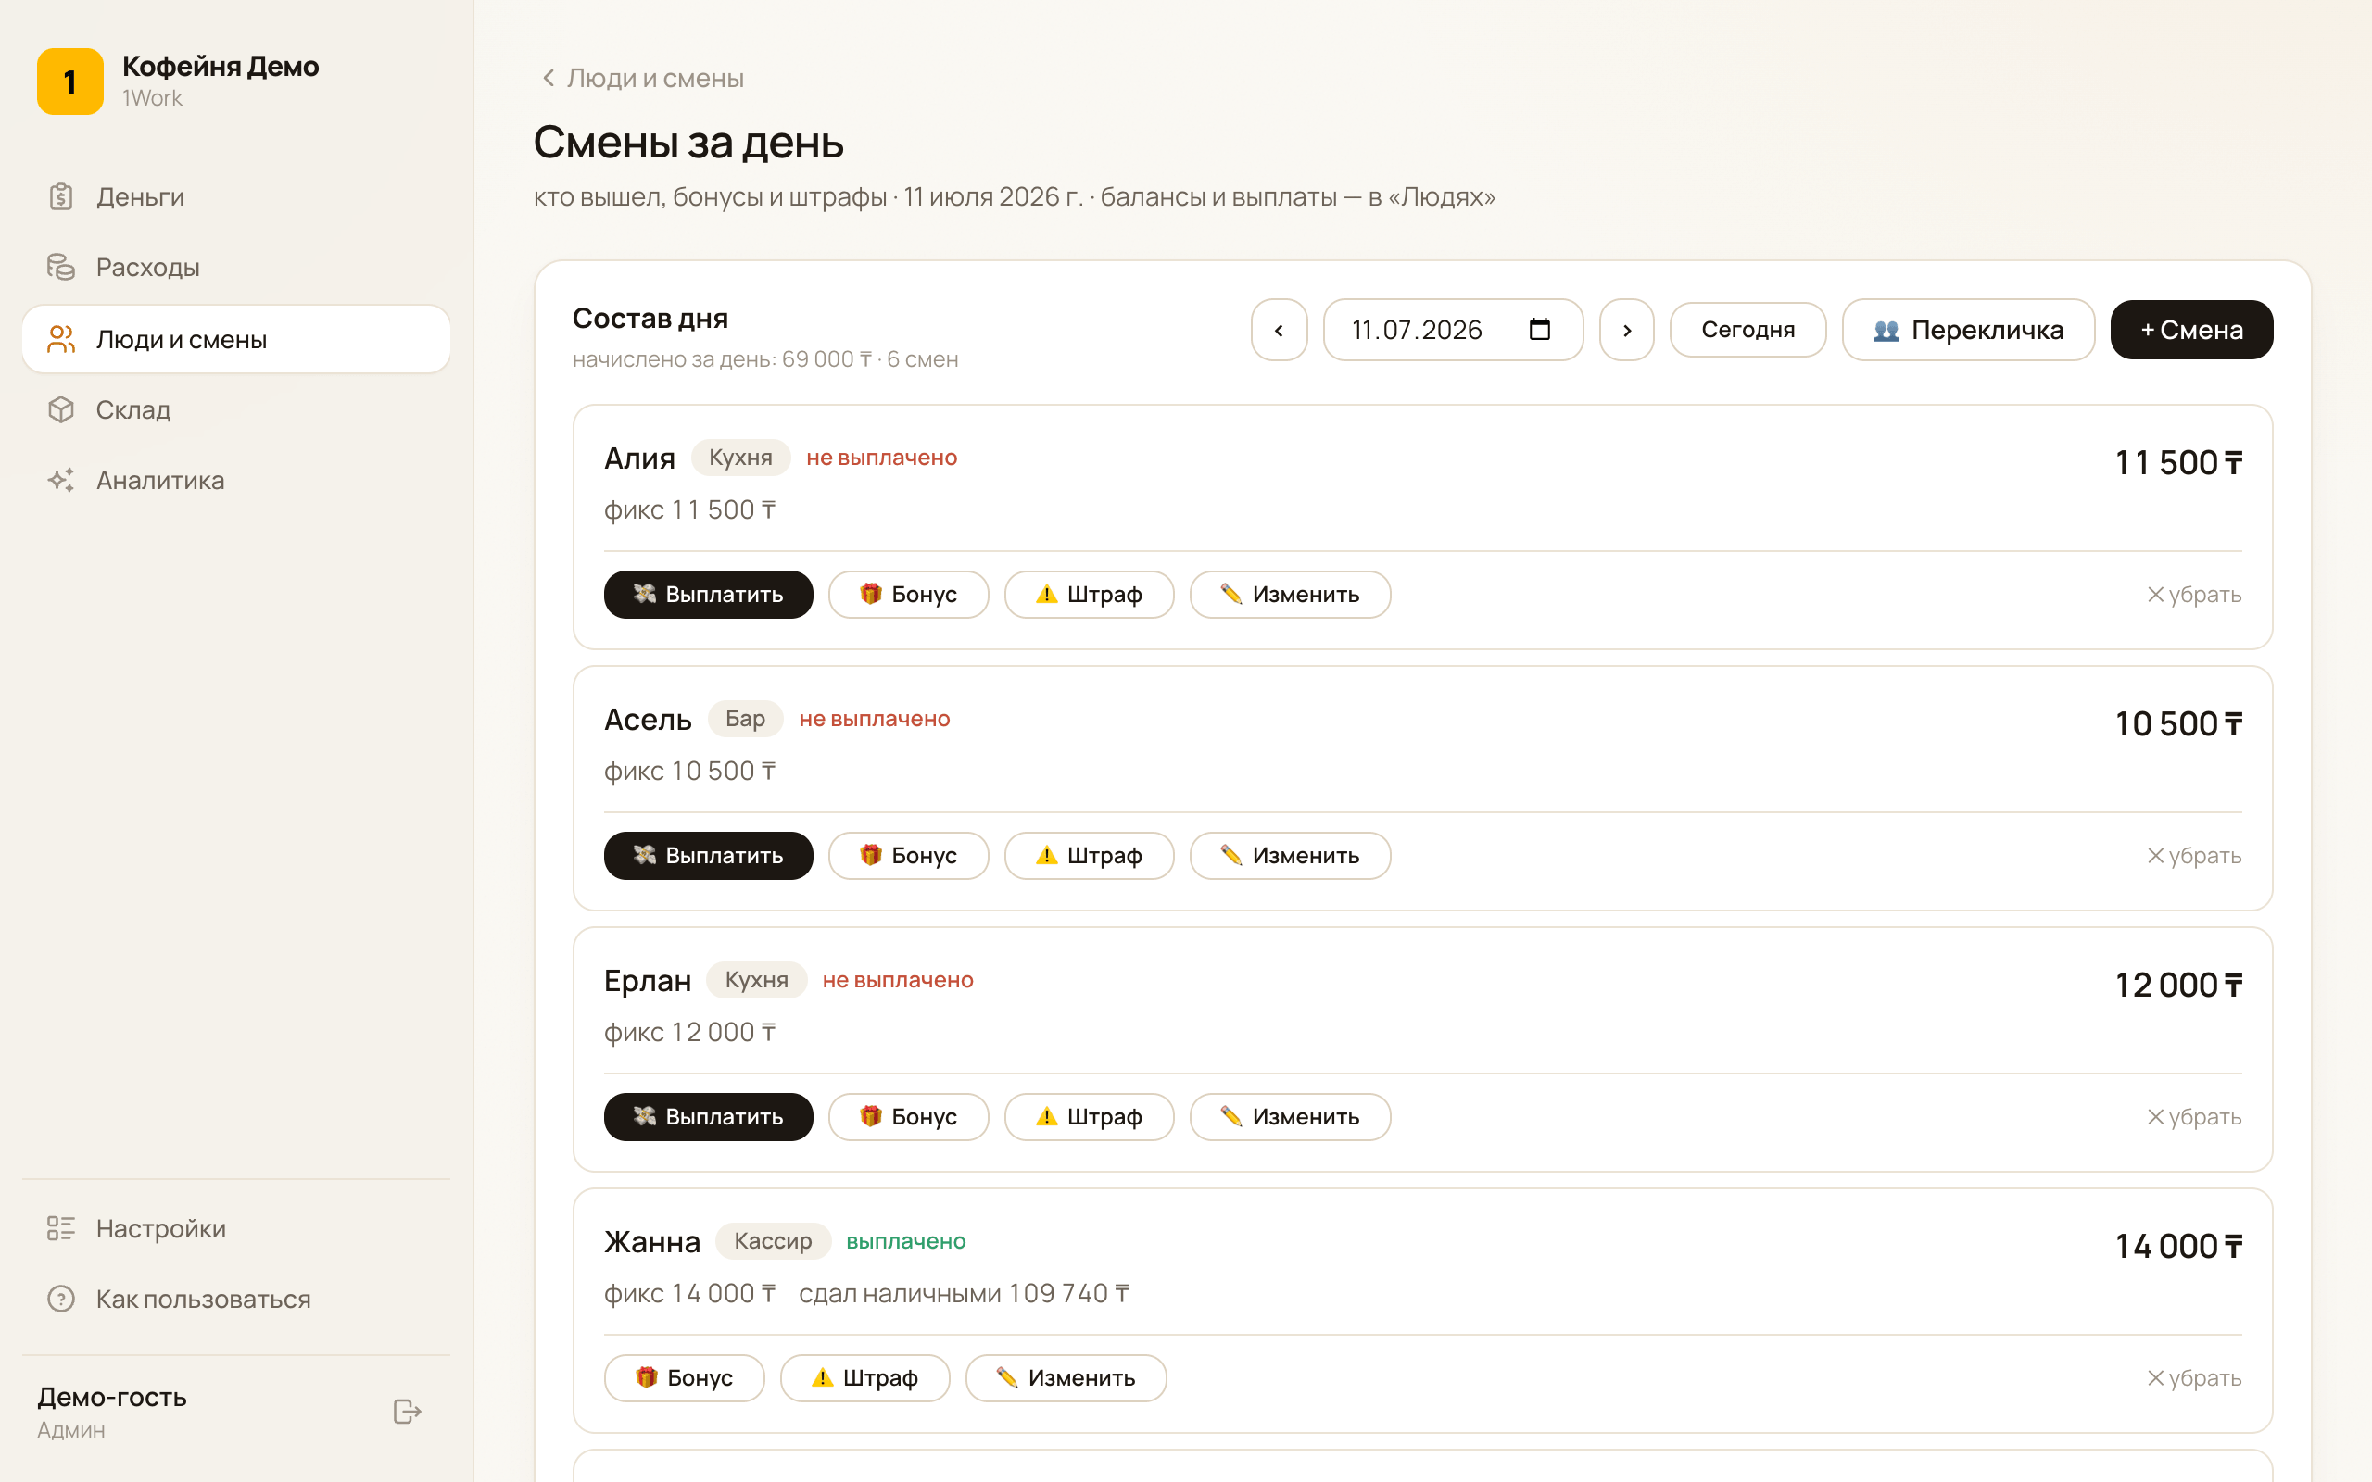Click the выплачено status for Жанна
Screen dimensions: 2372x1482
click(905, 1241)
